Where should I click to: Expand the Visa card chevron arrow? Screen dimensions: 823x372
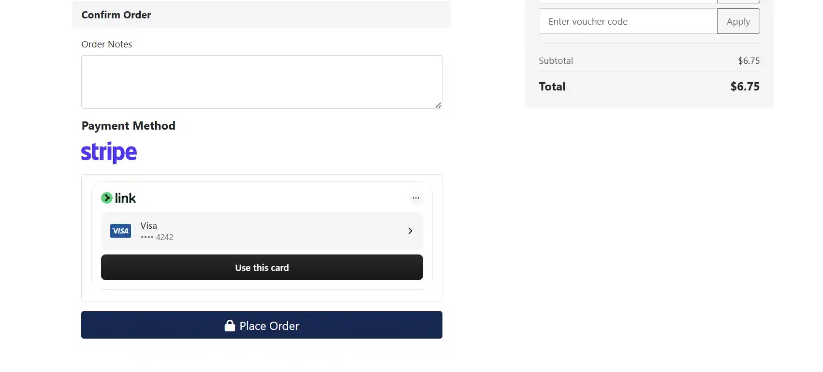point(410,231)
